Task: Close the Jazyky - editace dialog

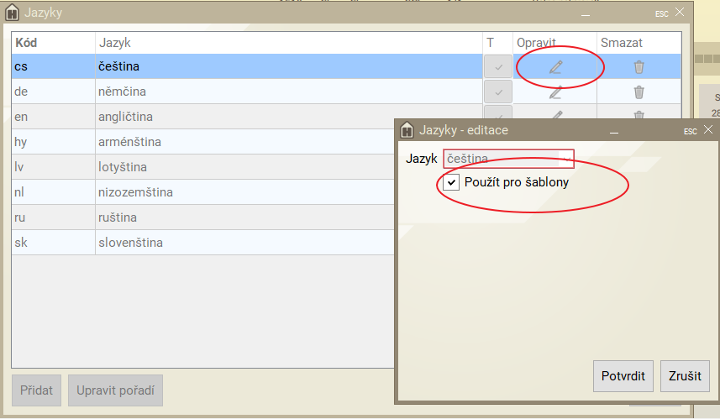Action: 708,130
